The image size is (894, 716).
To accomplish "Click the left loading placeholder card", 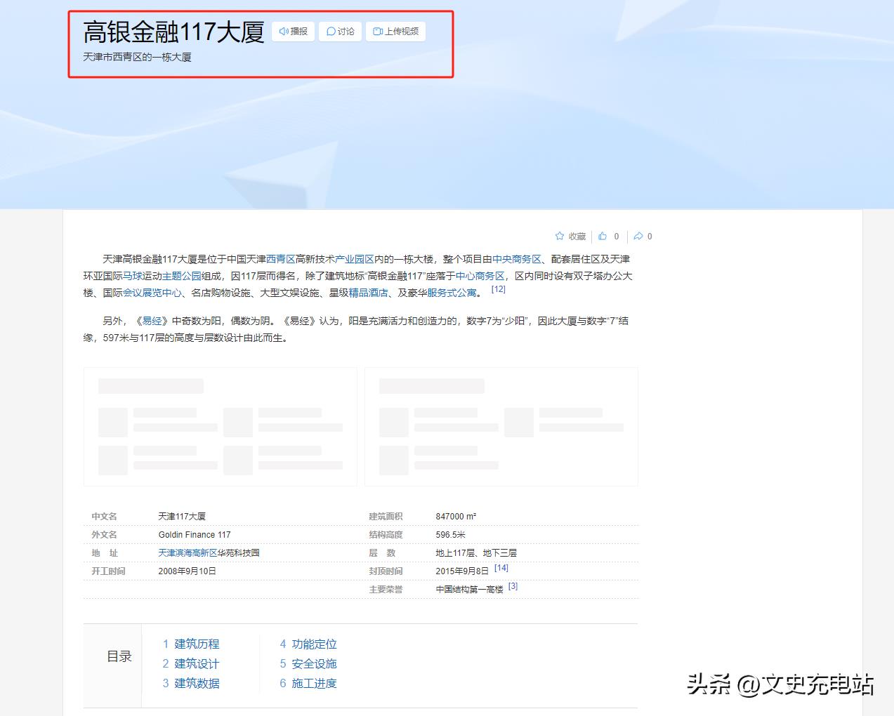I will (220, 426).
